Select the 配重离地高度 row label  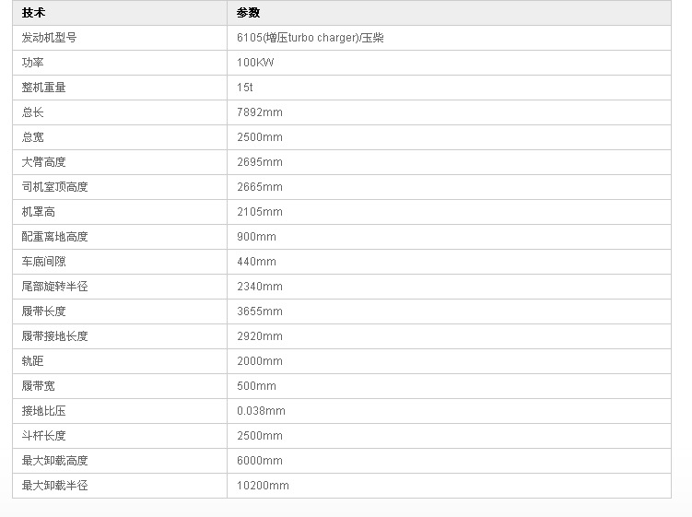point(54,237)
